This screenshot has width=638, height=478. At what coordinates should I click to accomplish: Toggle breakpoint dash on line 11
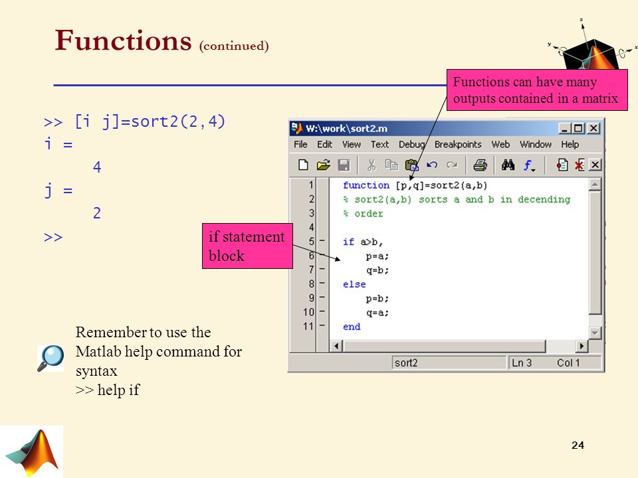(x=322, y=325)
